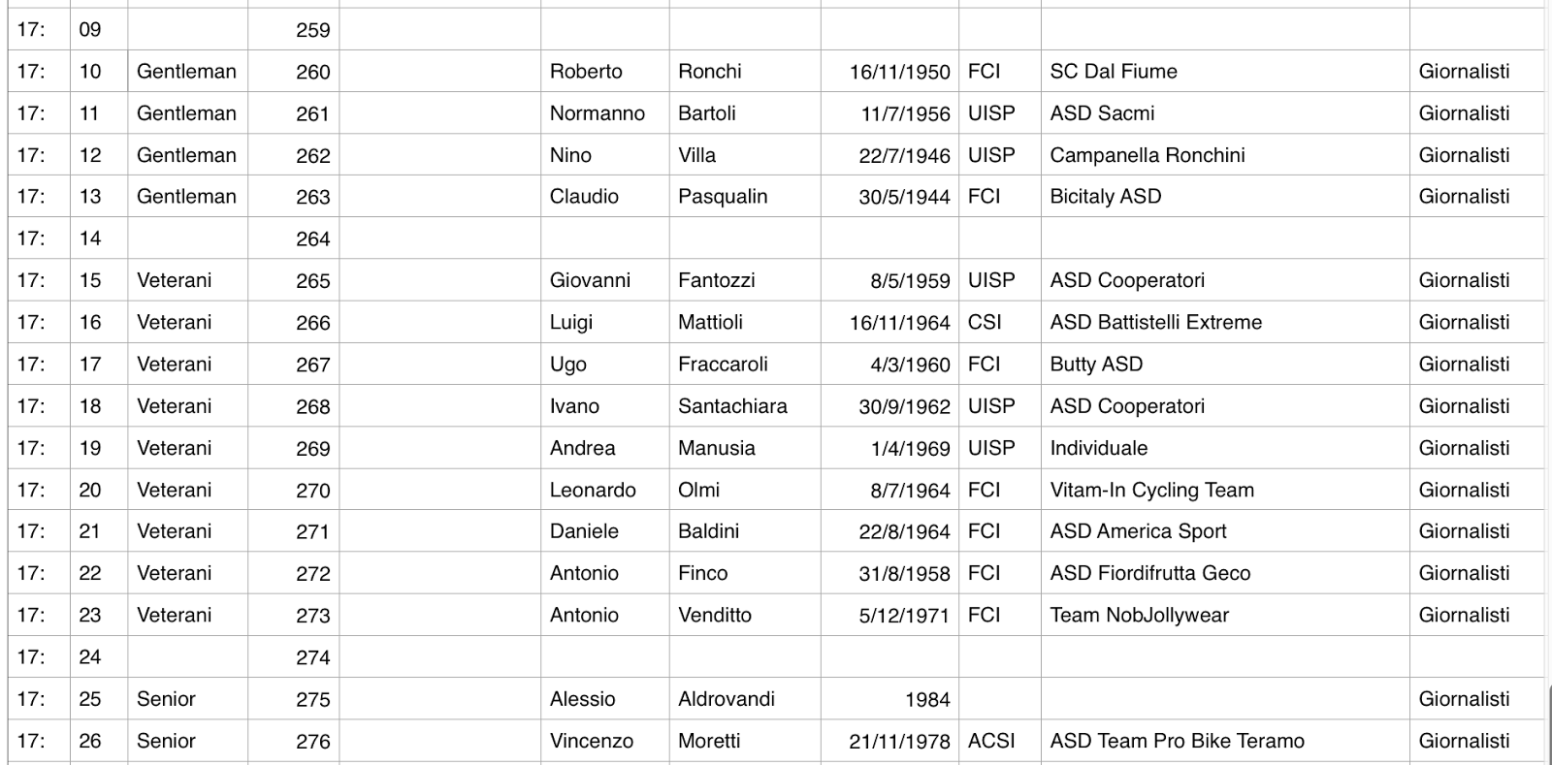This screenshot has height=765, width=1552.
Task: Select the Team NobJollywear cell
Action: pos(1225,614)
